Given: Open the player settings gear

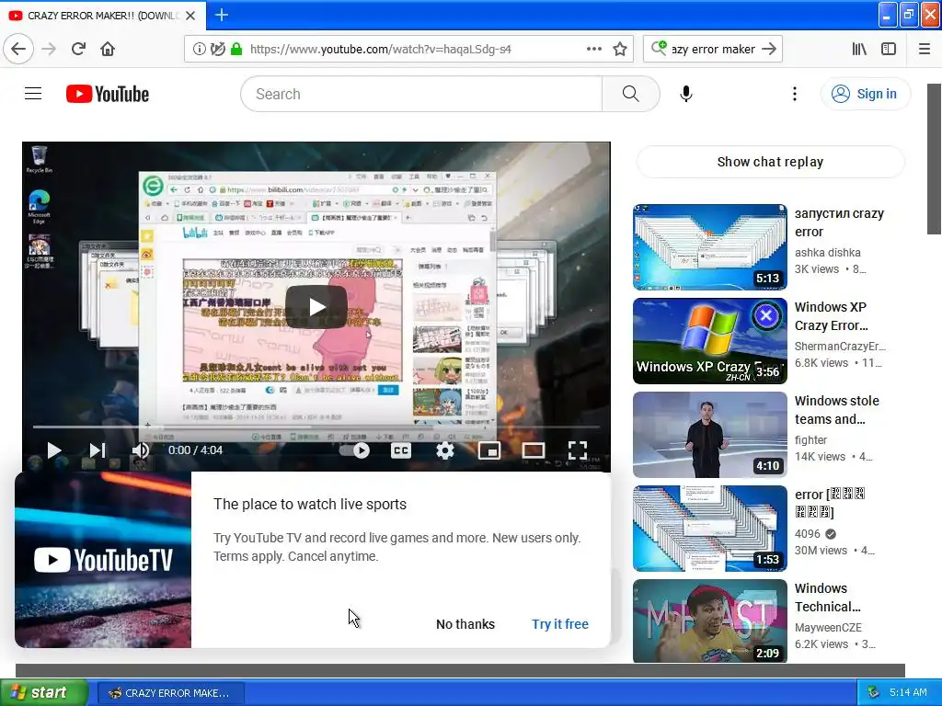Looking at the screenshot, I should [x=444, y=450].
